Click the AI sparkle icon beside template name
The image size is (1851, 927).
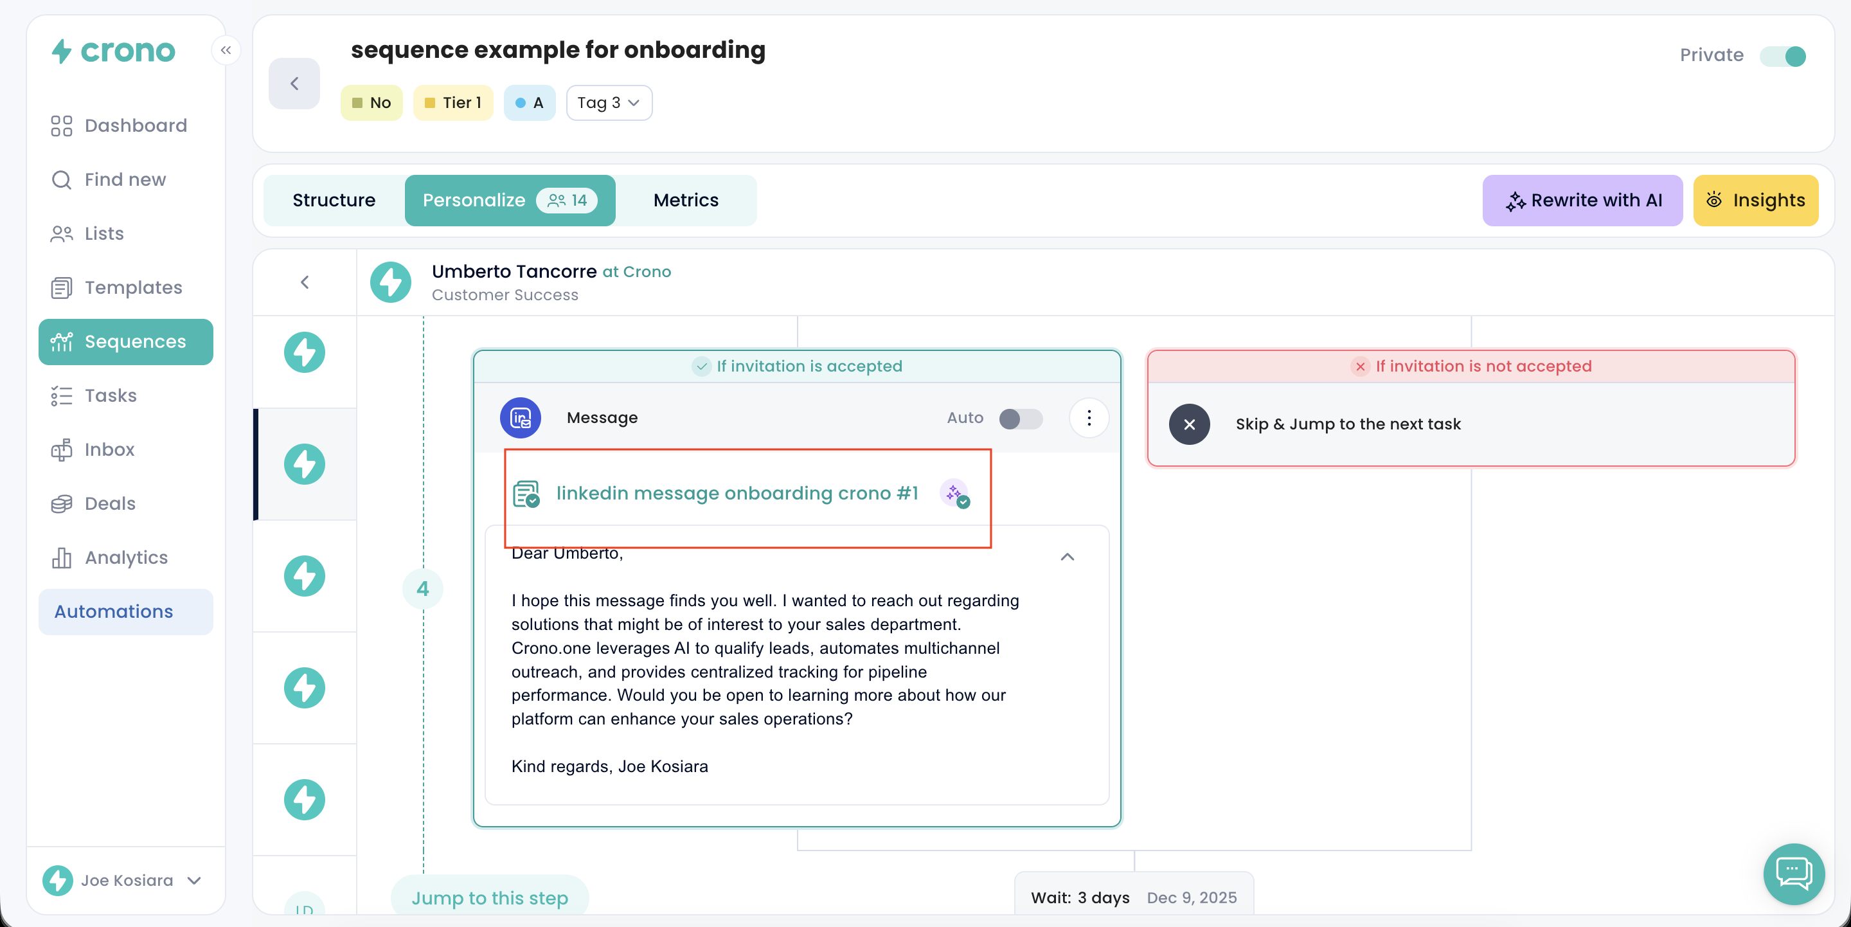955,493
